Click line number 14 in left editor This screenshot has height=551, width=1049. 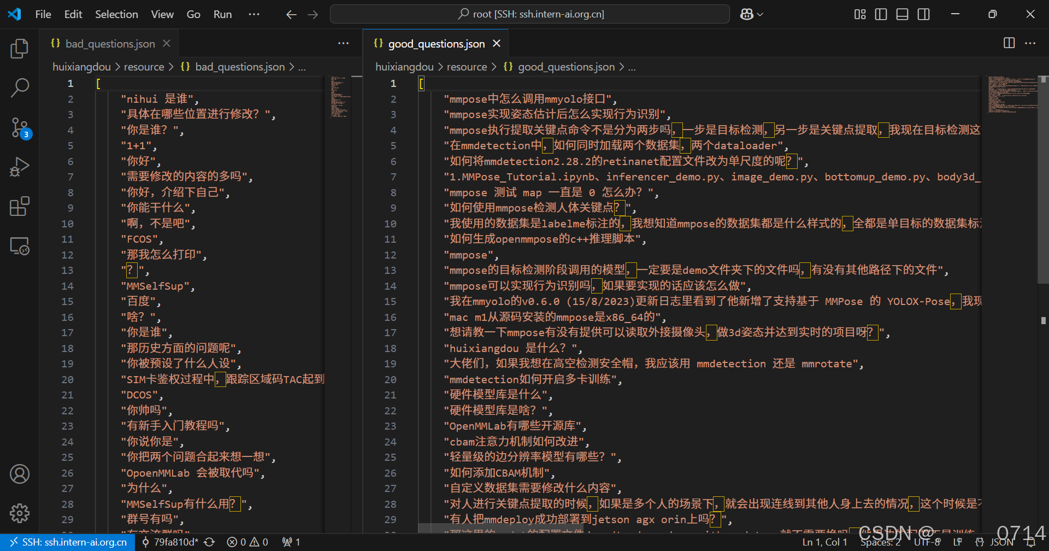tap(67, 286)
